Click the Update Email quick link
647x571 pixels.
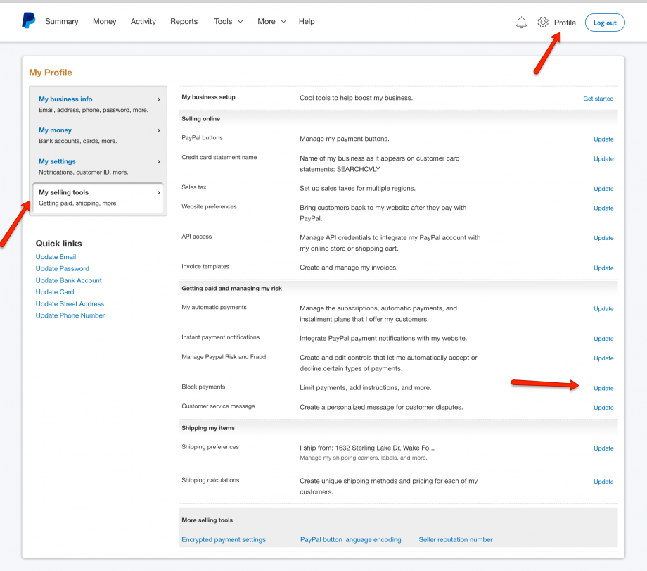tap(56, 257)
